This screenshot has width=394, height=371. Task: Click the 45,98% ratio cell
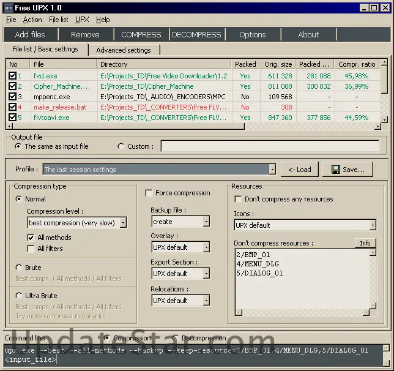point(357,76)
